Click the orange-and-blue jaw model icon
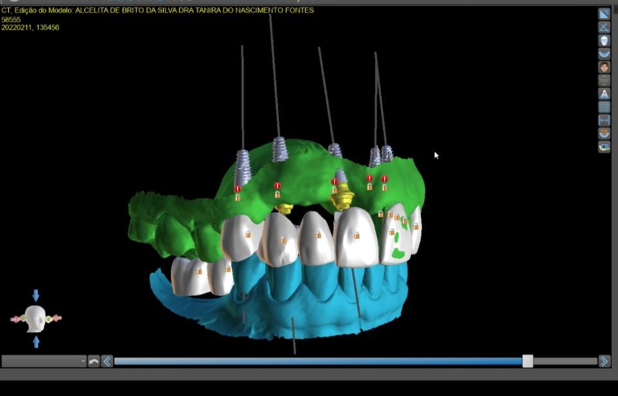The image size is (618, 396). (604, 134)
